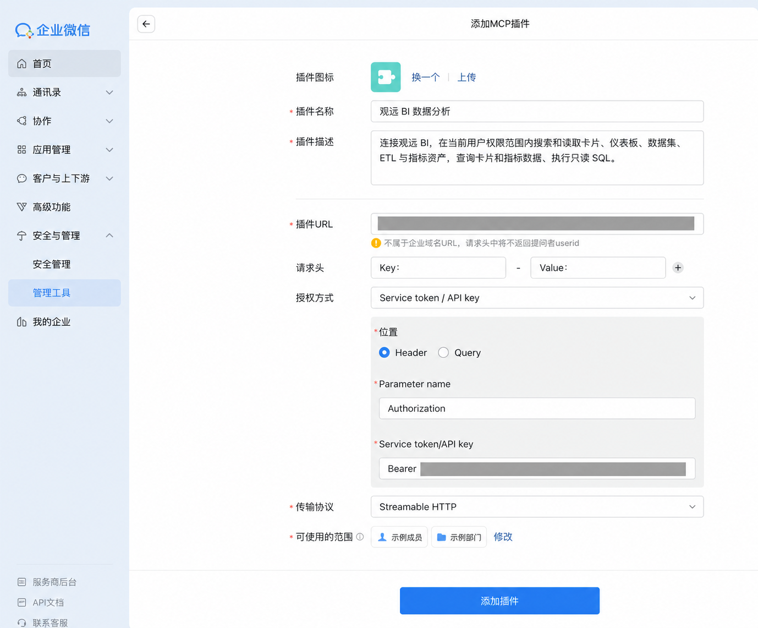Click the orange warning icon under URL
This screenshot has width=758, height=628.
[x=376, y=243]
